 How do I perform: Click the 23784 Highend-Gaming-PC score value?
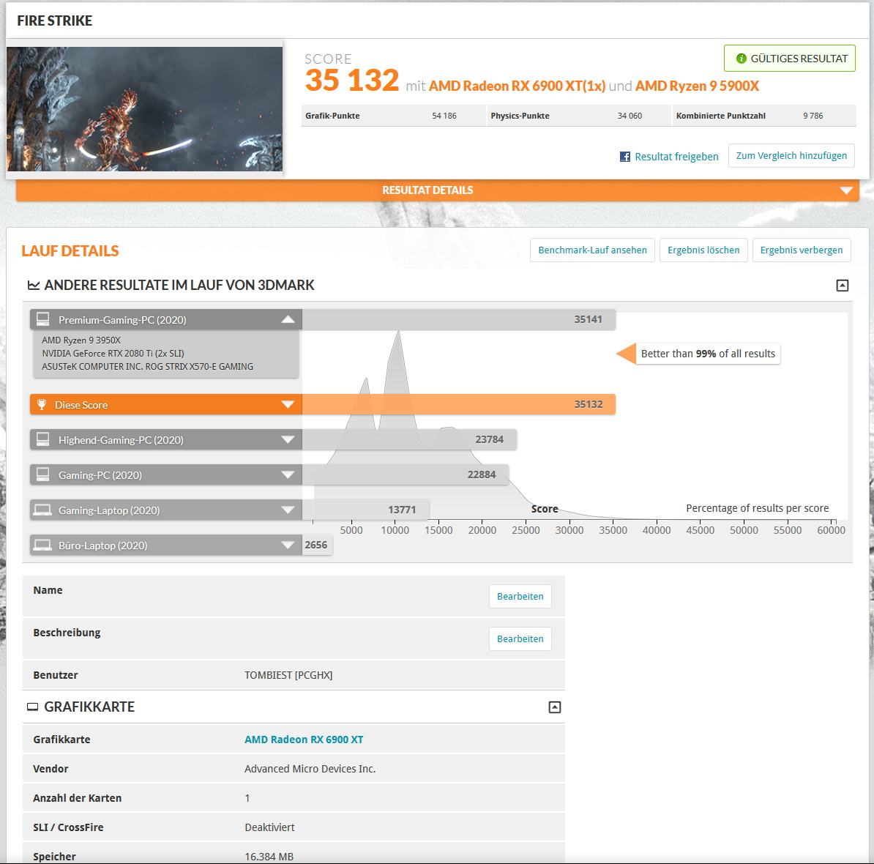tap(489, 439)
